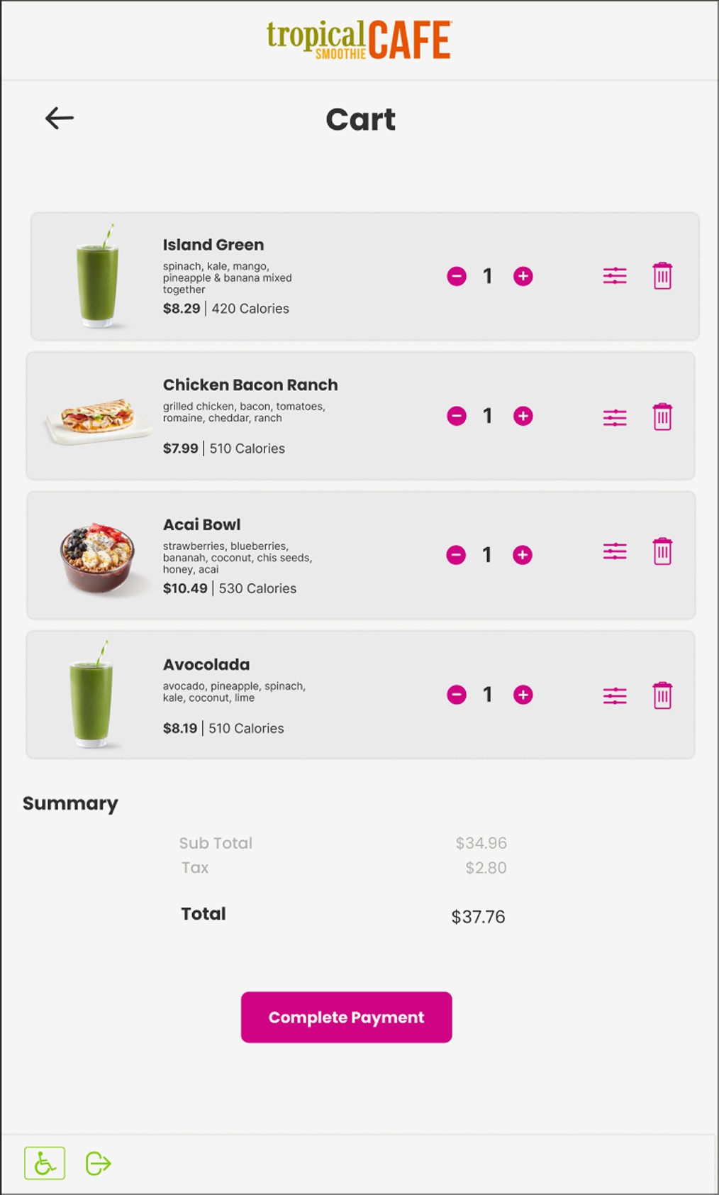Viewport: 719px width, 1195px height.
Task: Click the exit icon in footer
Action: click(x=99, y=1164)
